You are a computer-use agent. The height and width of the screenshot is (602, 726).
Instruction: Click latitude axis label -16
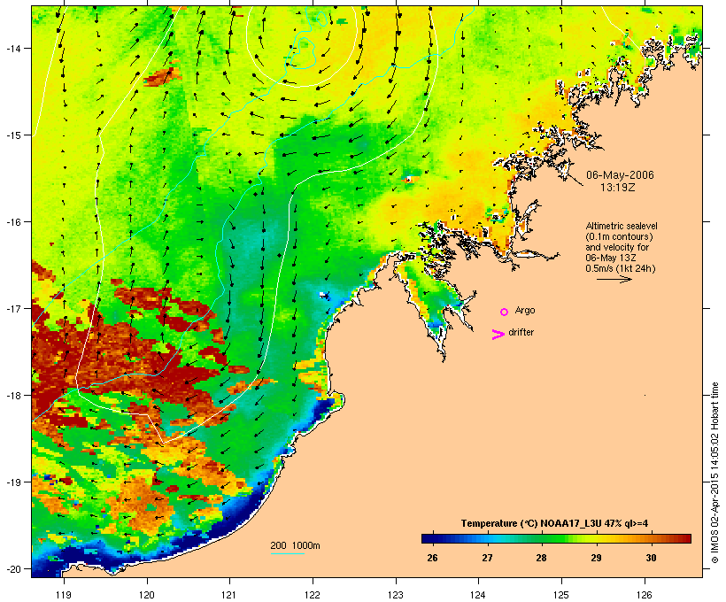point(12,222)
